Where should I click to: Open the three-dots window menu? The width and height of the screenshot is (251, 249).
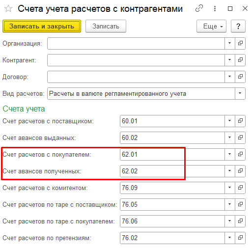click(x=215, y=8)
